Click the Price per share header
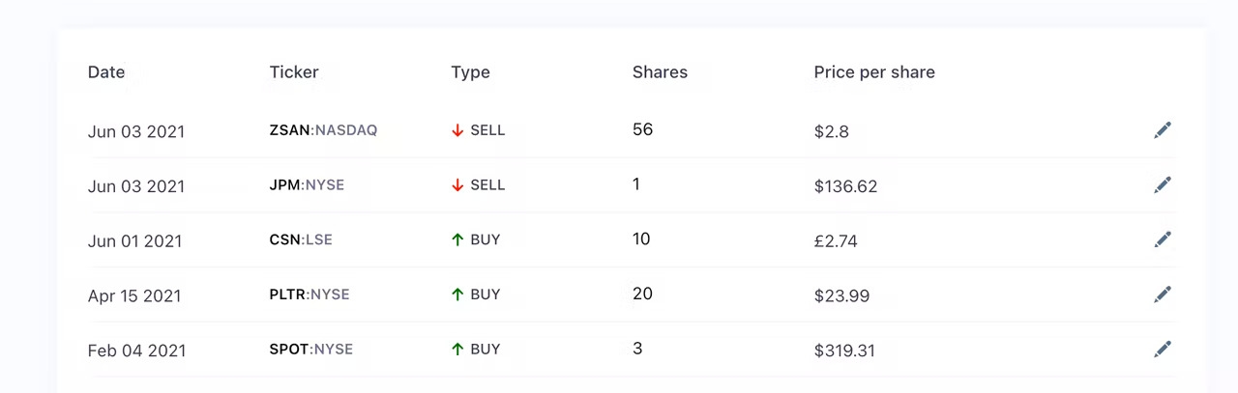The height and width of the screenshot is (393, 1238). tap(874, 72)
